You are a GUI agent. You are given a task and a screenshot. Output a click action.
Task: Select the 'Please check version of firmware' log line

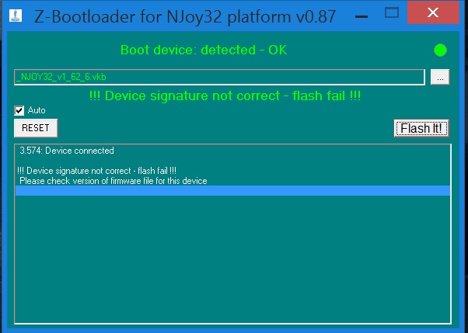coord(113,181)
